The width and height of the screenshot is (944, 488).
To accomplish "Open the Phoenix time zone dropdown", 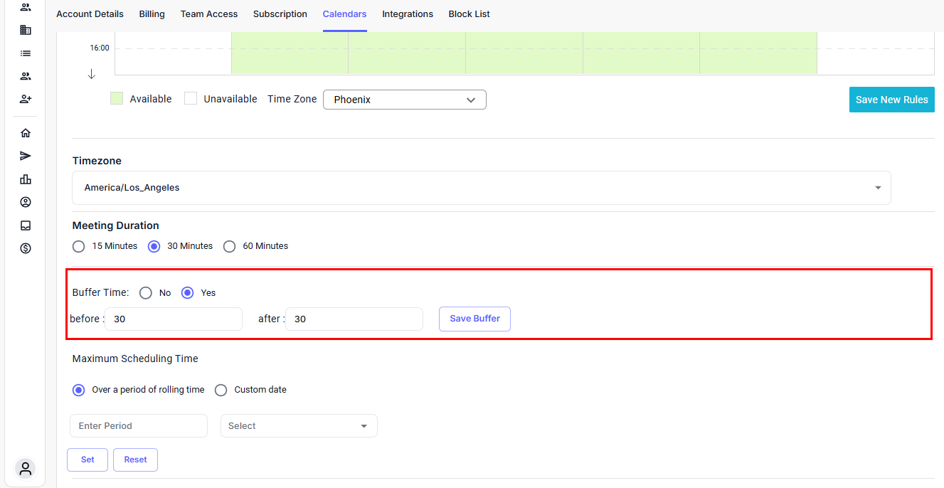I will (x=404, y=100).
